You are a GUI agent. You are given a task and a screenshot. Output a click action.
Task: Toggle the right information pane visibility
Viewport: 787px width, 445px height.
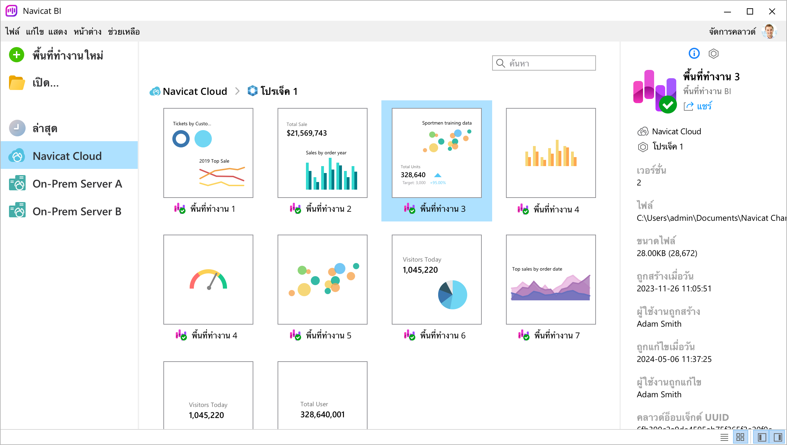[x=778, y=437]
